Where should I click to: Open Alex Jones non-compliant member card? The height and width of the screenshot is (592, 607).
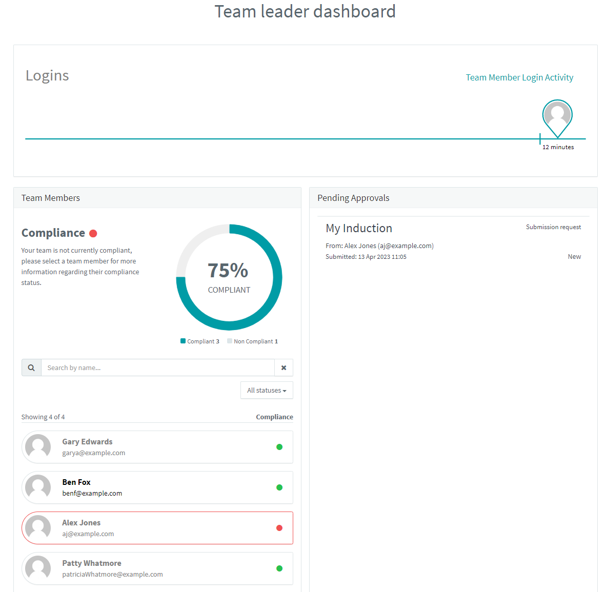point(157,528)
